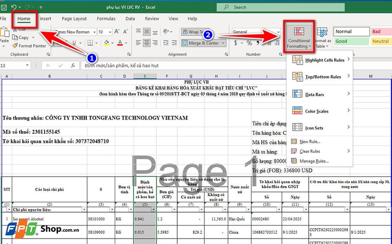Click the Increase Indent icon
Viewport: 392px width, 244px height.
click(x=174, y=43)
